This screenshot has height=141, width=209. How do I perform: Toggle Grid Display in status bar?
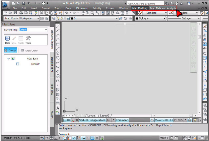coord(51,138)
